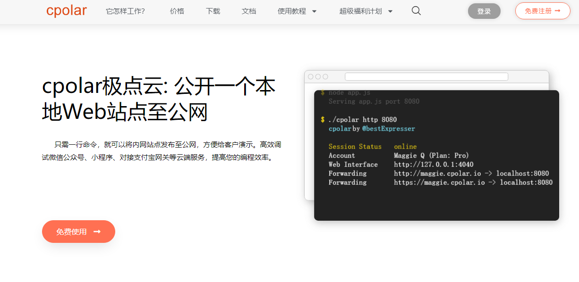Click the 免费使用 button
The width and height of the screenshot is (579, 282).
[78, 232]
